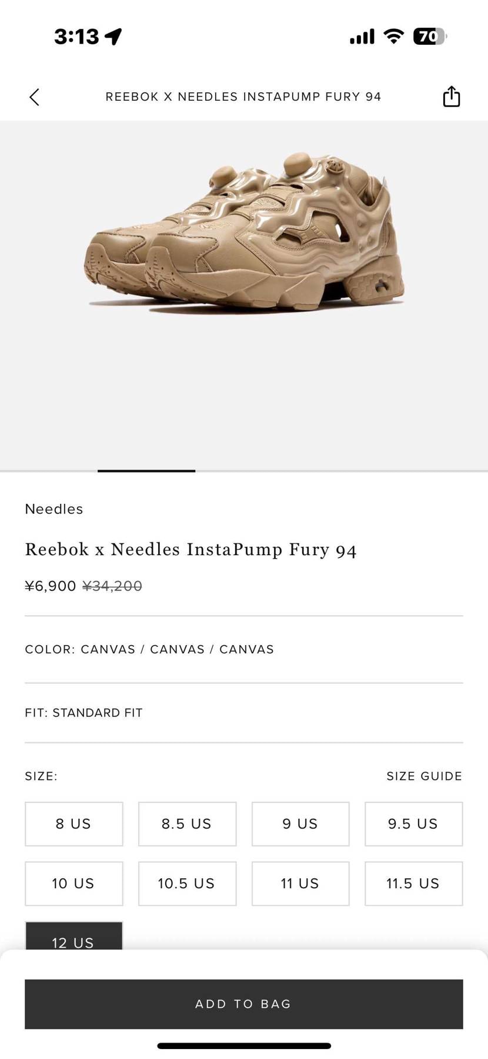Image resolution: width=488 pixels, height=1059 pixels.
Task: Tap the selected 12 US size
Action: 74,937
